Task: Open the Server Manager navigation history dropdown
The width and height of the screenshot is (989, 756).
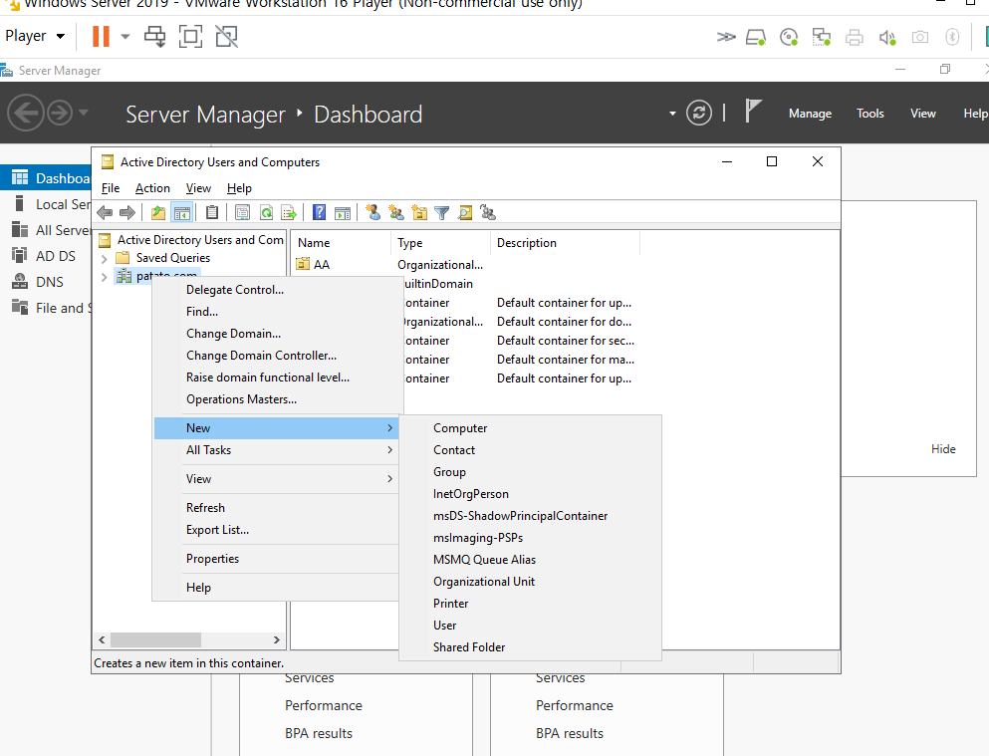Action: coord(84,113)
